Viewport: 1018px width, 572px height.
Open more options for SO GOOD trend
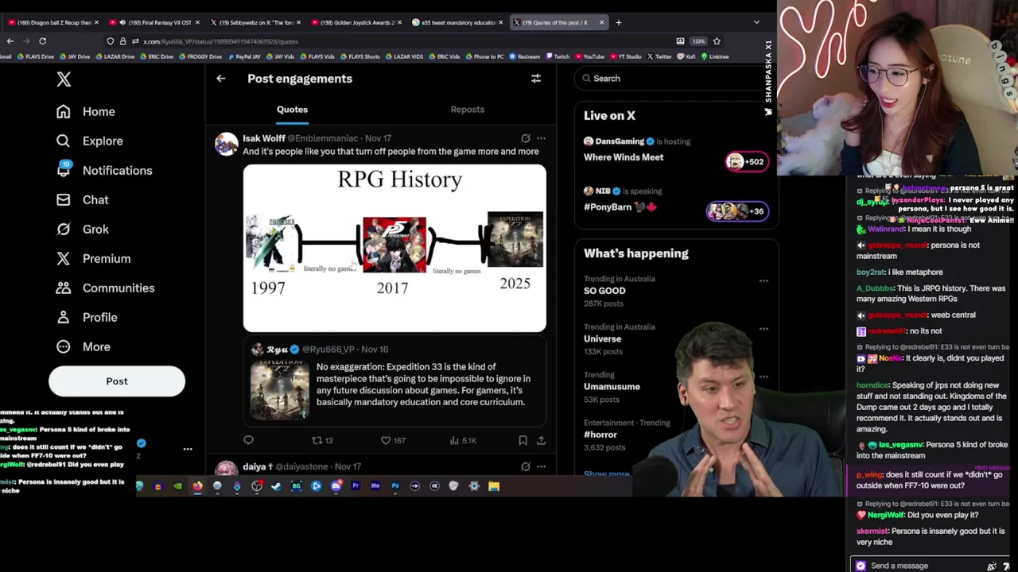763,280
